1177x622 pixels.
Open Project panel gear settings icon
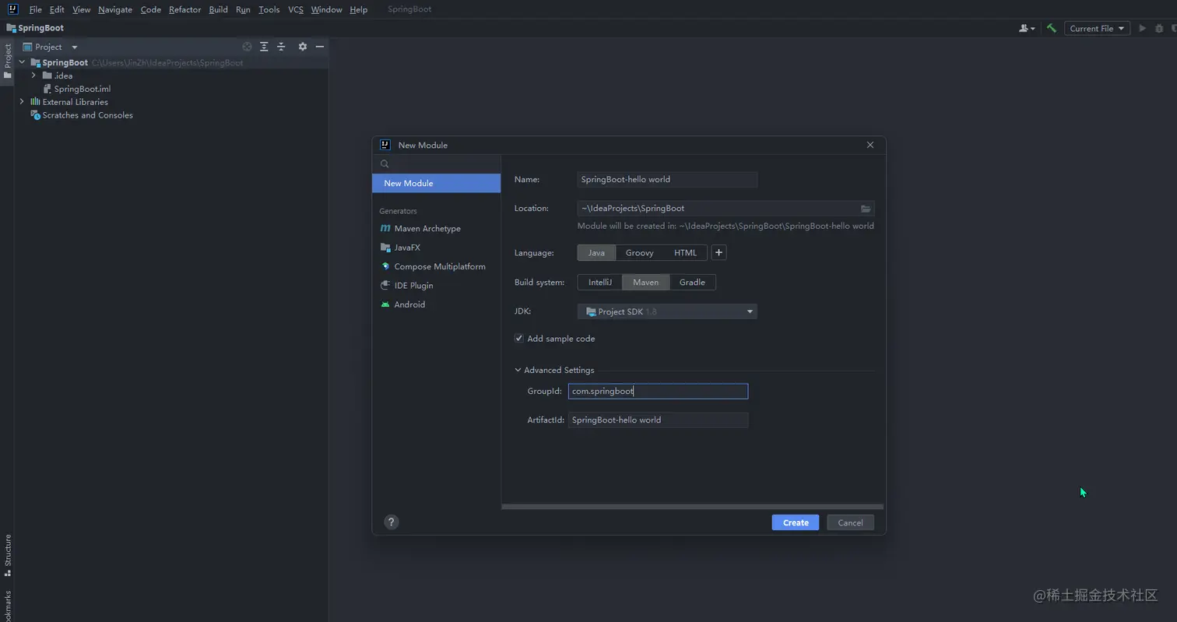tap(303, 47)
